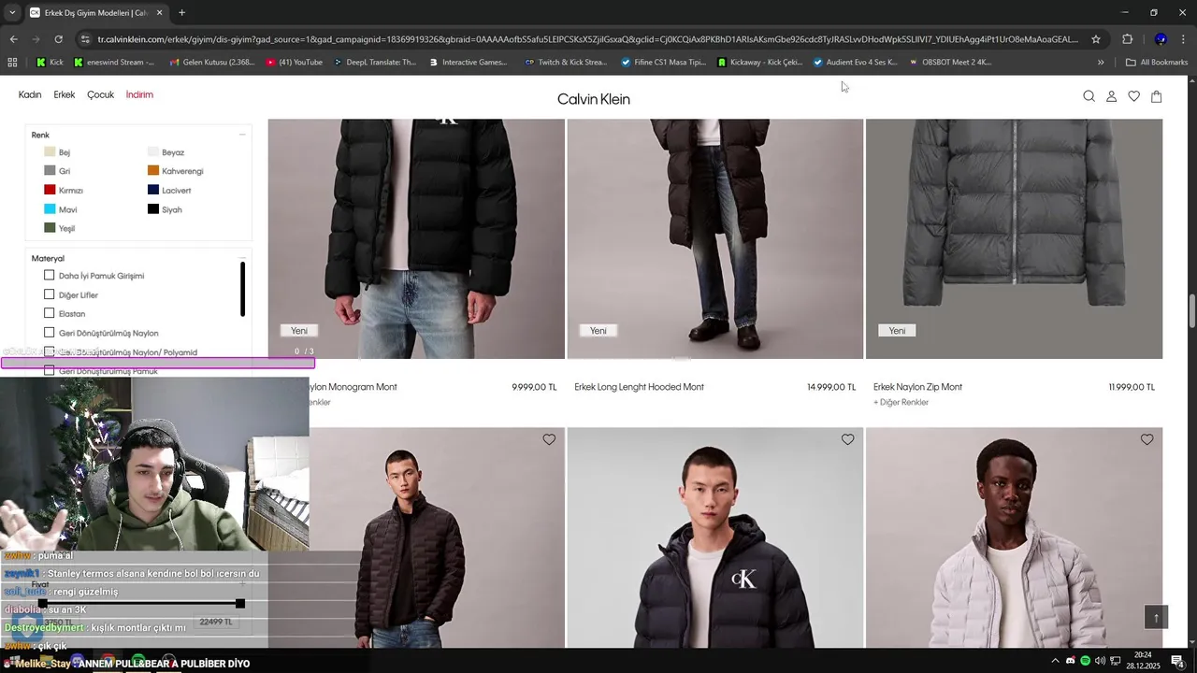Screen dimensions: 1197x673
Task: Open the İndirim menu
Action: pos(139,94)
